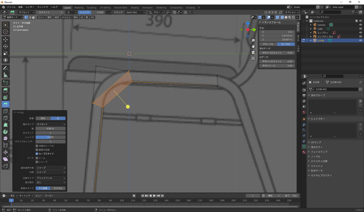Toggle camera view icon in viewport
Viewport: 364px width, 212px height.
tap(253, 52)
